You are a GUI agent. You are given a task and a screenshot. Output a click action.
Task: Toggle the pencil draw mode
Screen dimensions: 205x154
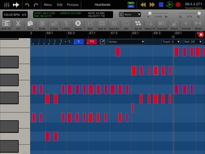coord(102,42)
